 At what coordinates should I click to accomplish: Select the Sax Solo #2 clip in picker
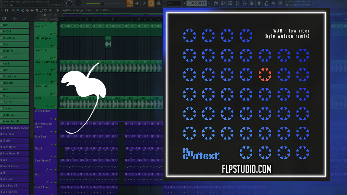tap(15, 186)
